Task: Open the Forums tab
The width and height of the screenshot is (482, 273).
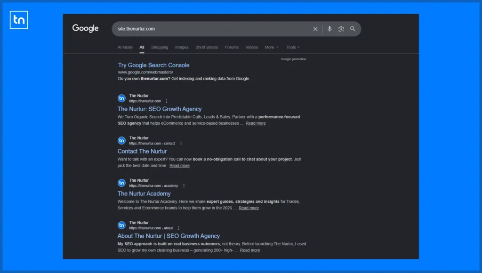Action: point(232,48)
